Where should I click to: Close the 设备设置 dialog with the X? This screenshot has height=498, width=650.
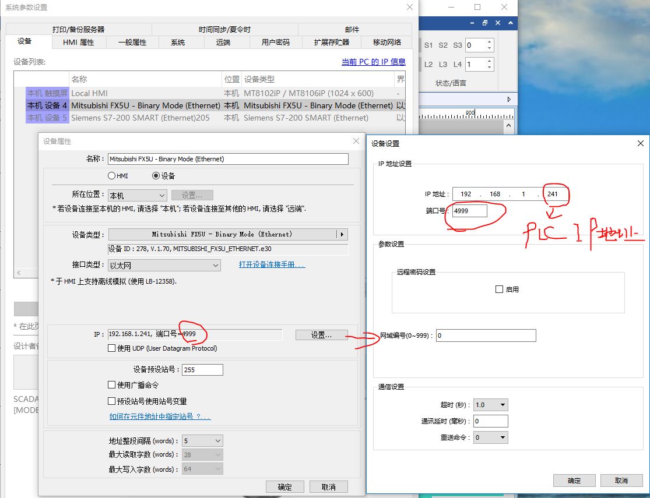[640, 143]
